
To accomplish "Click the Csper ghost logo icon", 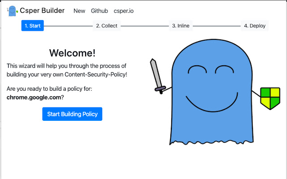I will coord(13,11).
